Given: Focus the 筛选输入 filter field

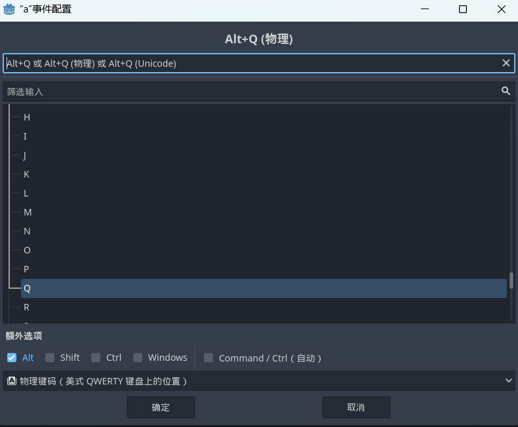Looking at the screenshot, I should [249, 91].
